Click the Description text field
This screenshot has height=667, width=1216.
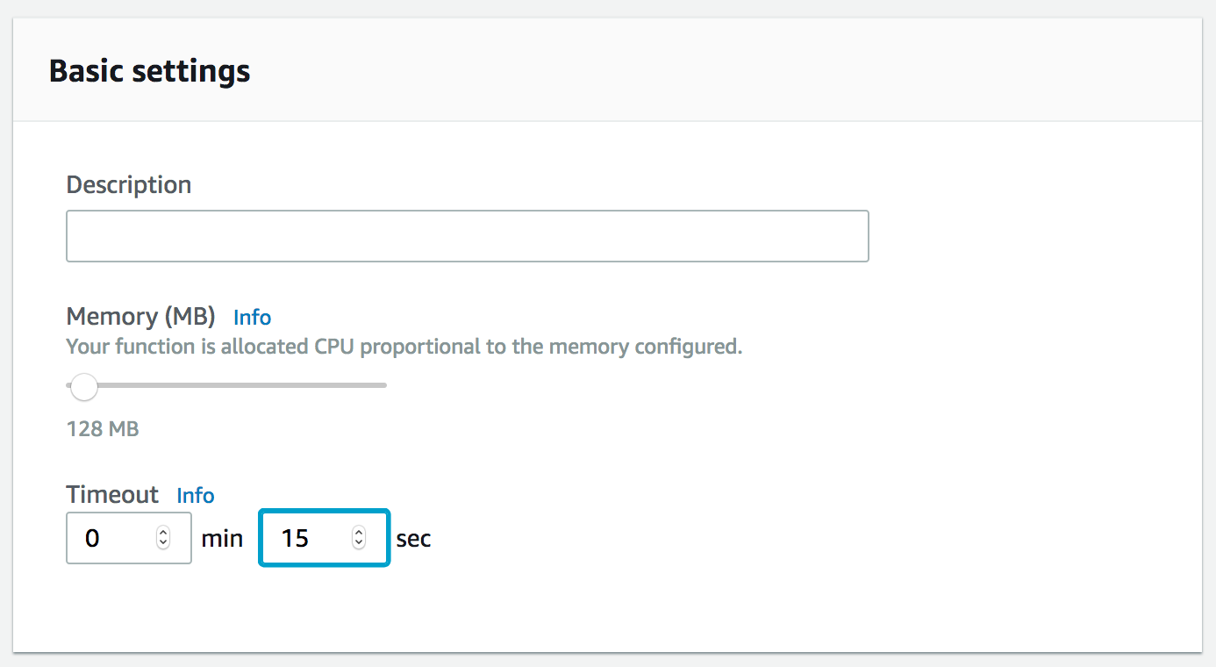467,236
